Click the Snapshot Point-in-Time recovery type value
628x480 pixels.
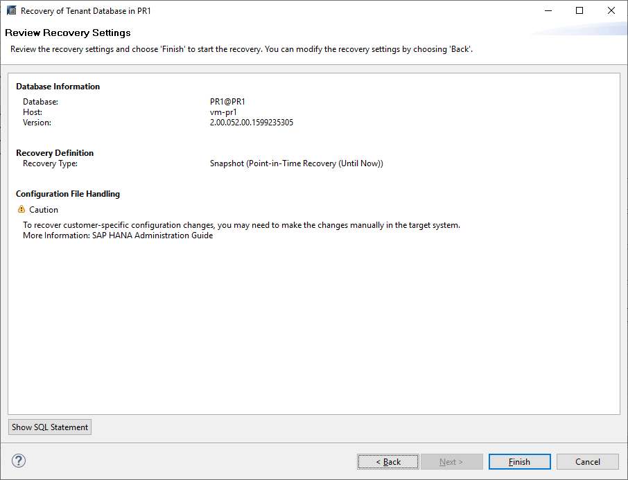(x=297, y=163)
